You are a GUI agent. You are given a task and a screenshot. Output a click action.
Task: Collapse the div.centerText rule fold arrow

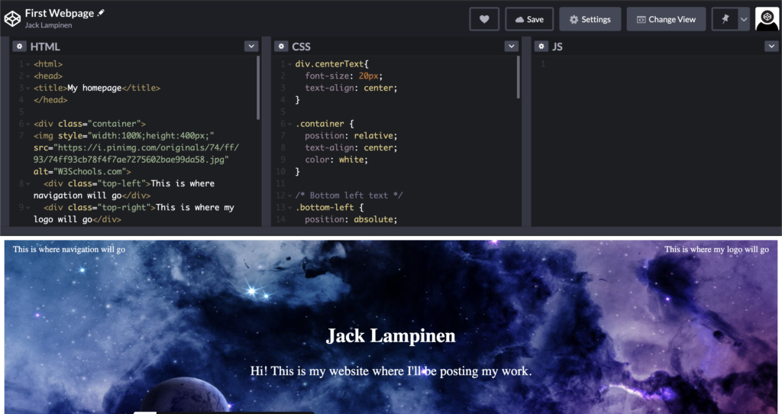289,64
